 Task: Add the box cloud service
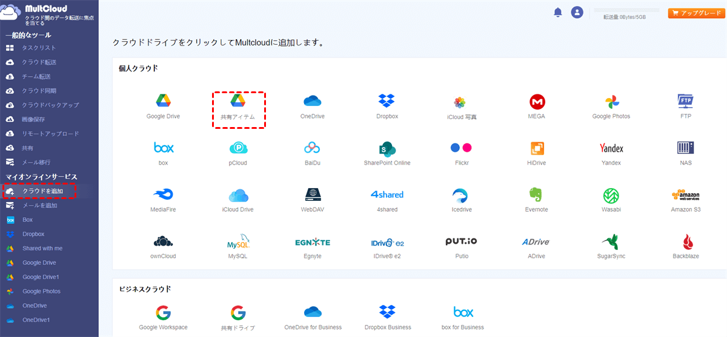point(163,148)
